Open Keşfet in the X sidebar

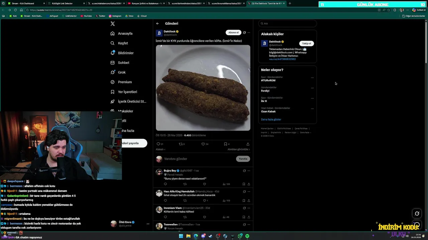119,43
